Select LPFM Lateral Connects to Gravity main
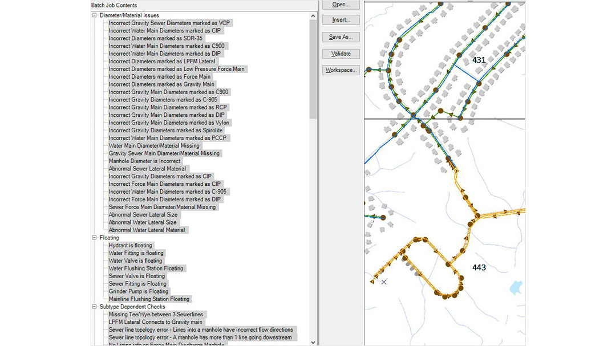 click(156, 322)
